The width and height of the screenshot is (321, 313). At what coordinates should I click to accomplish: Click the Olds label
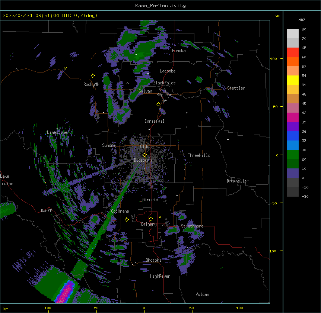point(144,146)
